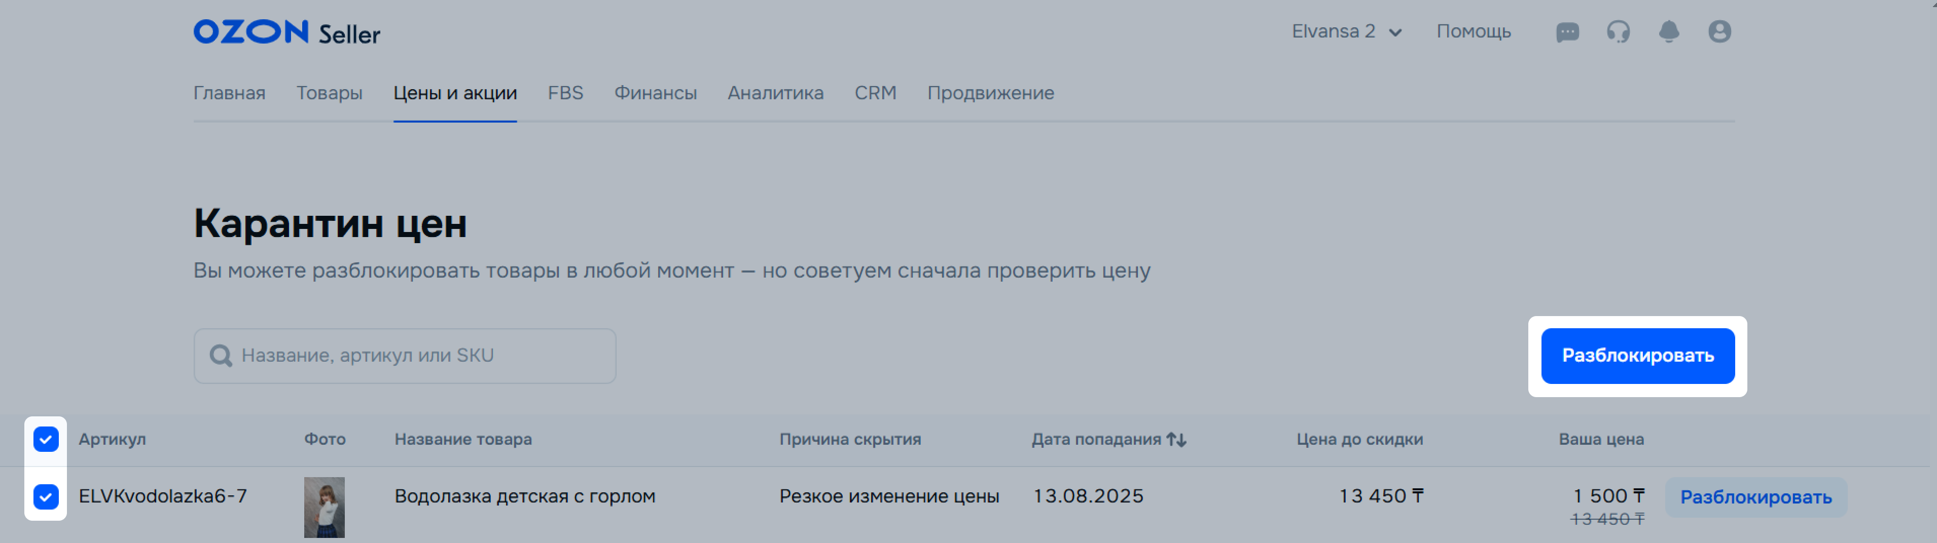Open the Водолазка детская product thumbnail

click(x=324, y=508)
